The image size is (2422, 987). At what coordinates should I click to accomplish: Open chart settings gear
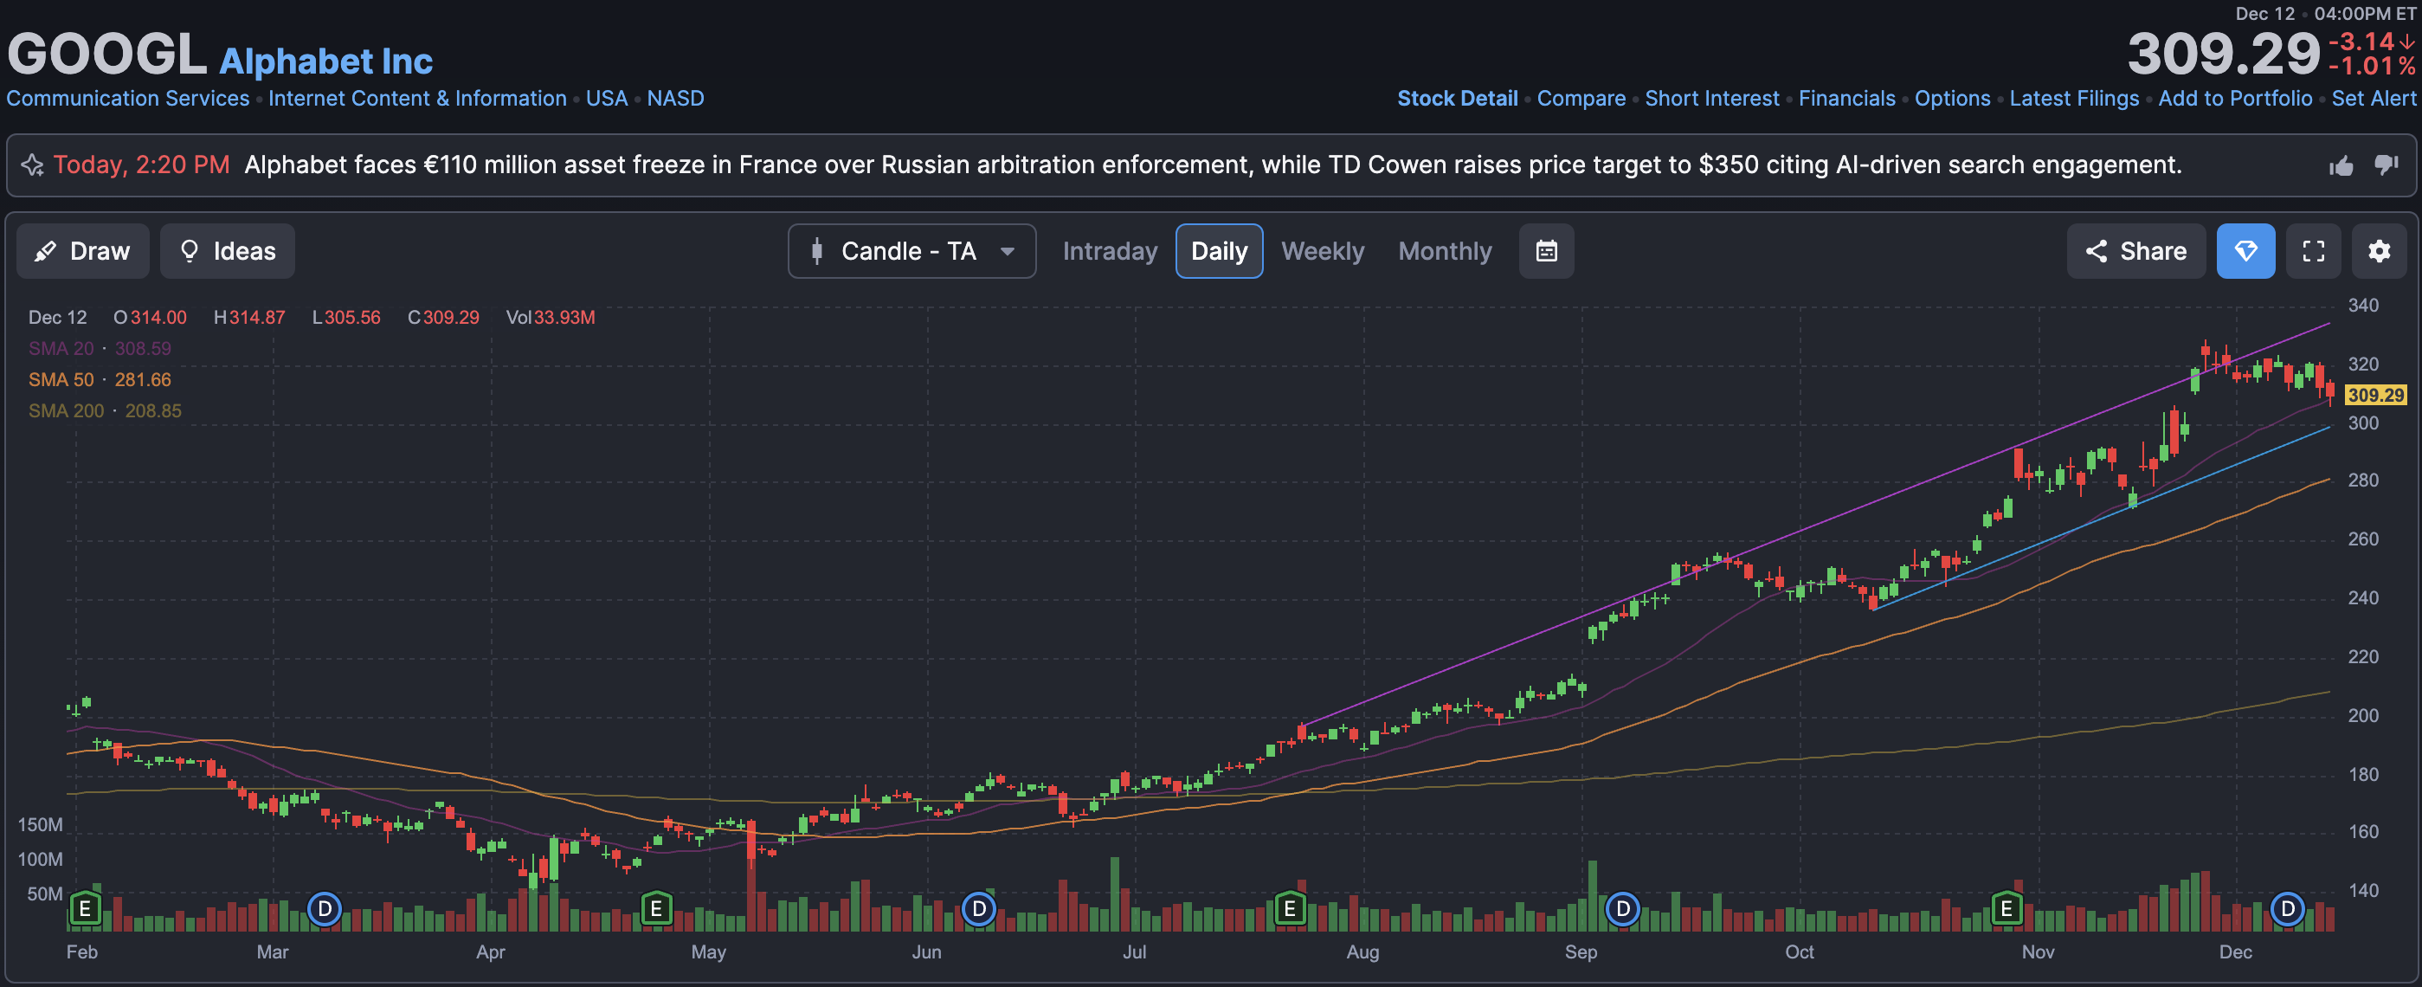coord(2379,251)
